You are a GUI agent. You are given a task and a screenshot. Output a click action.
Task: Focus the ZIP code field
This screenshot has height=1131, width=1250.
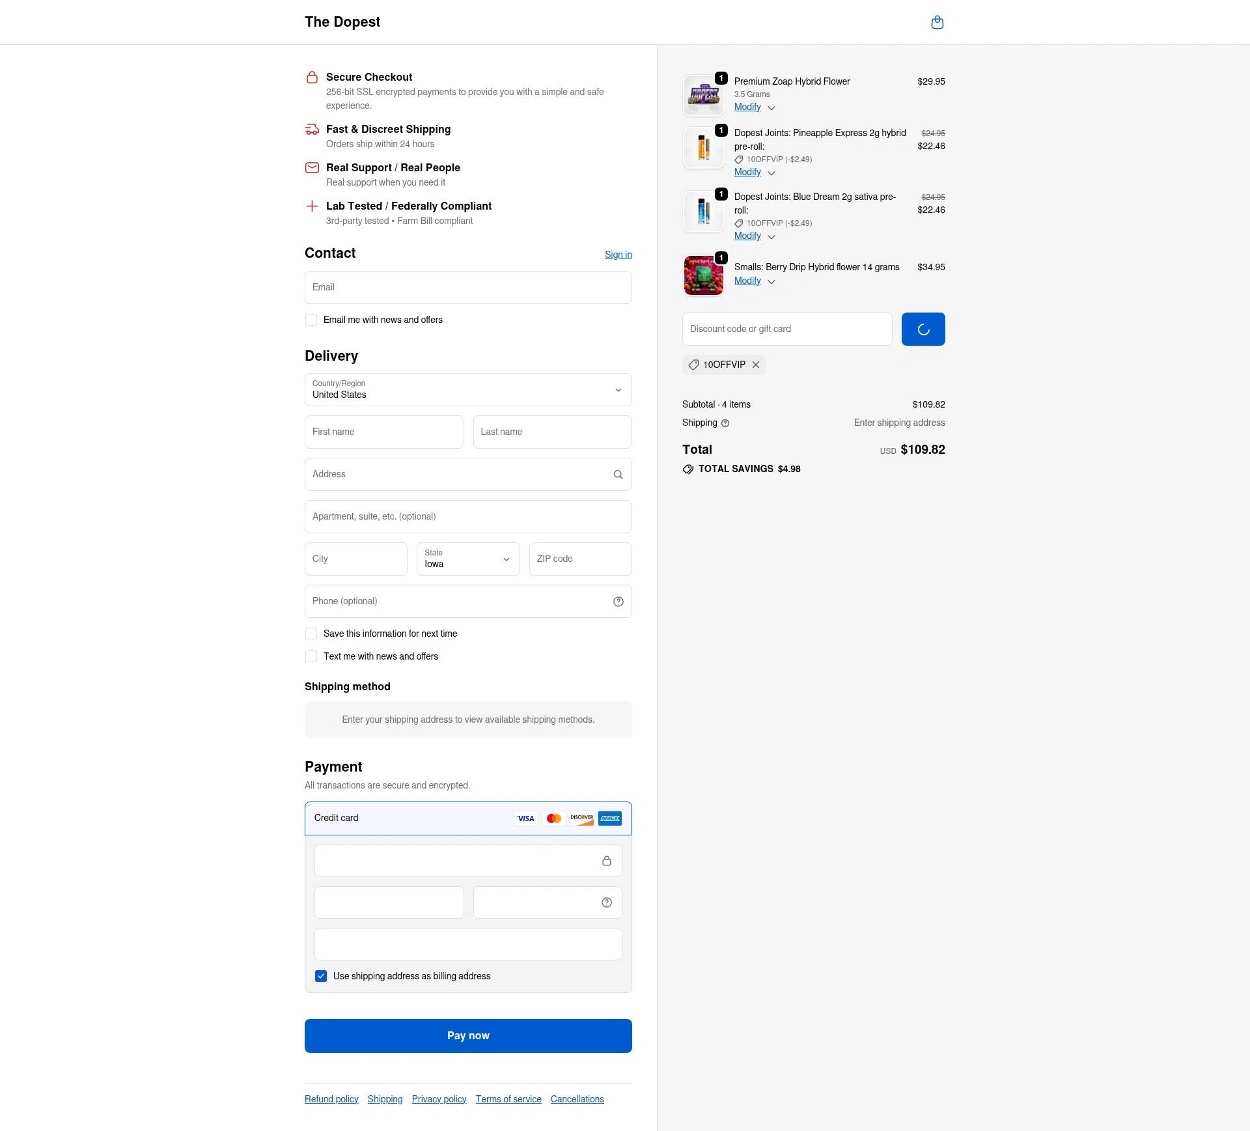click(x=581, y=559)
